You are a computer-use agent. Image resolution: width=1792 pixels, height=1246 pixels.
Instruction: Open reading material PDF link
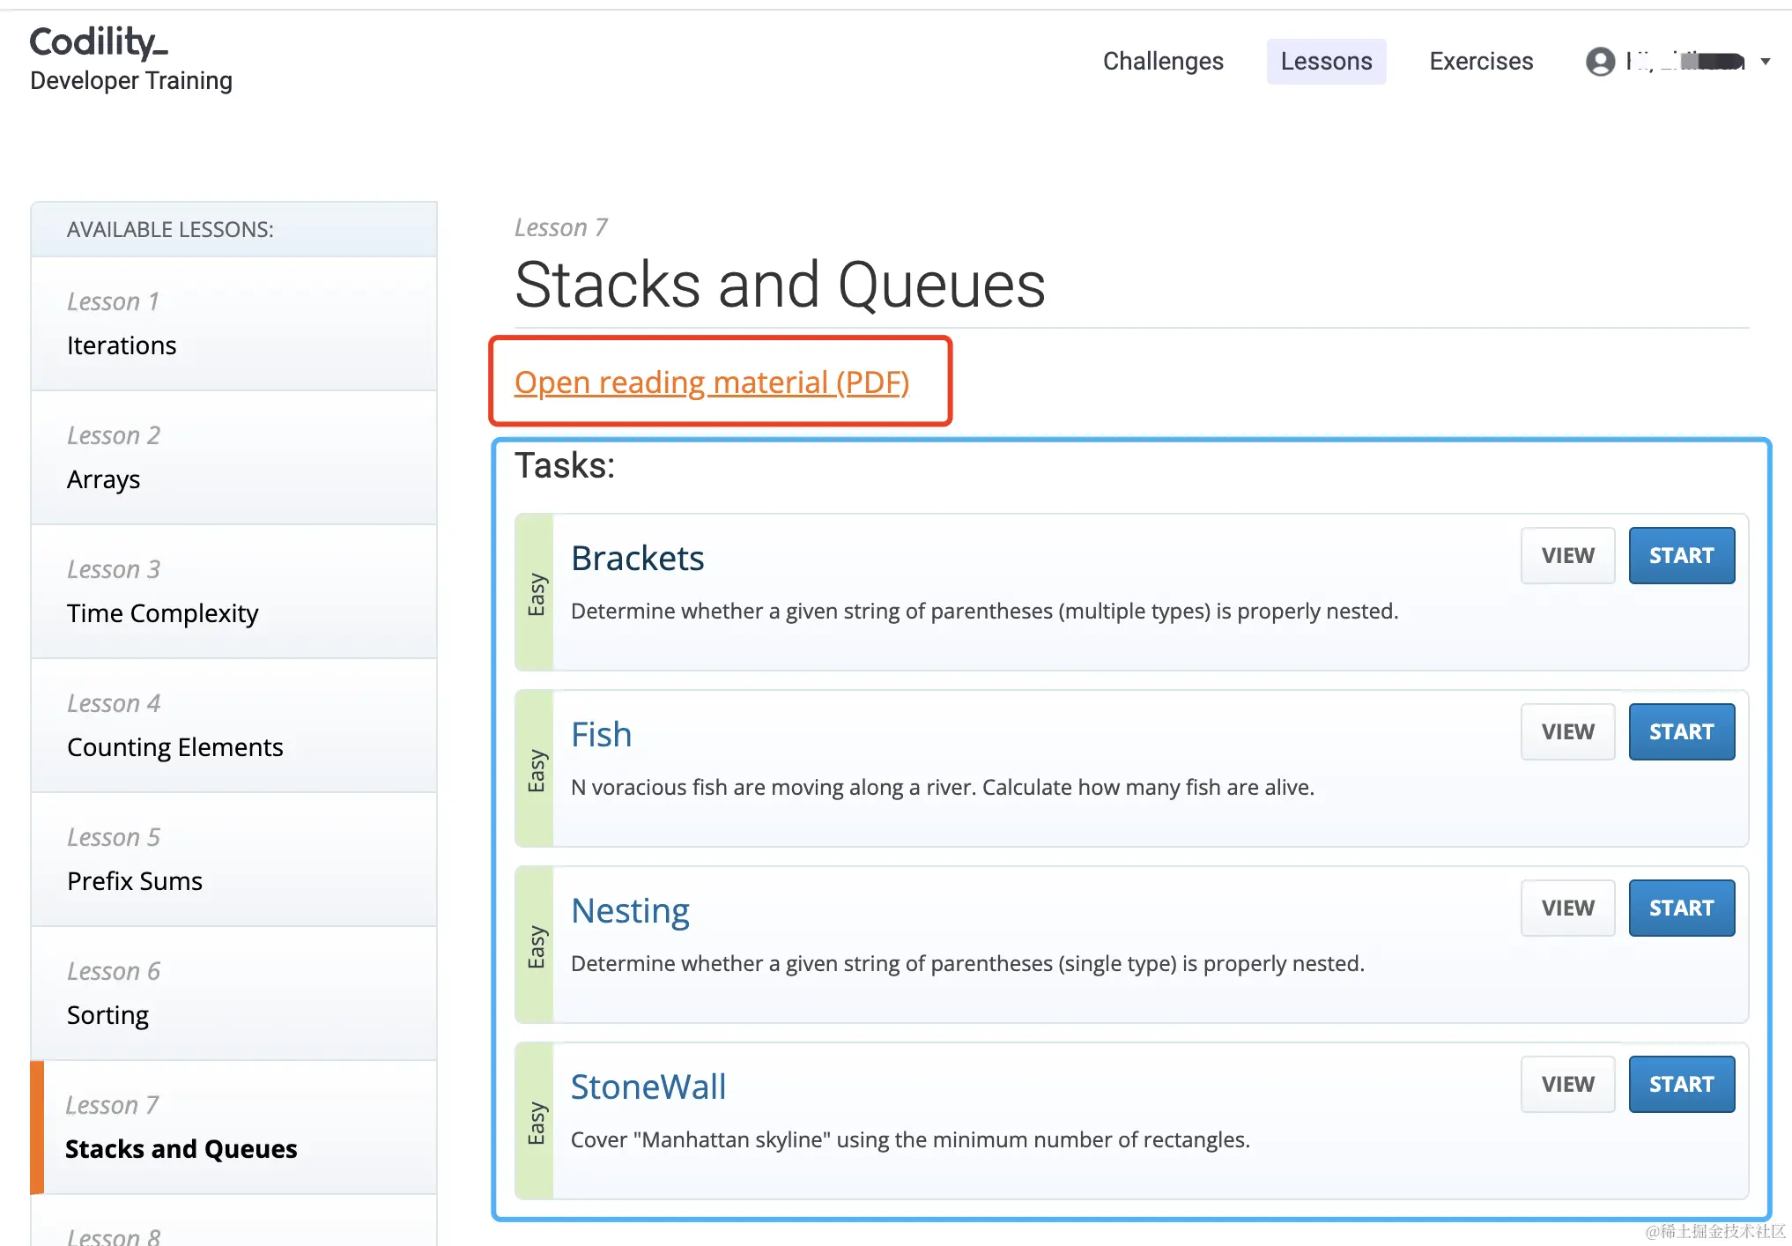click(x=711, y=382)
